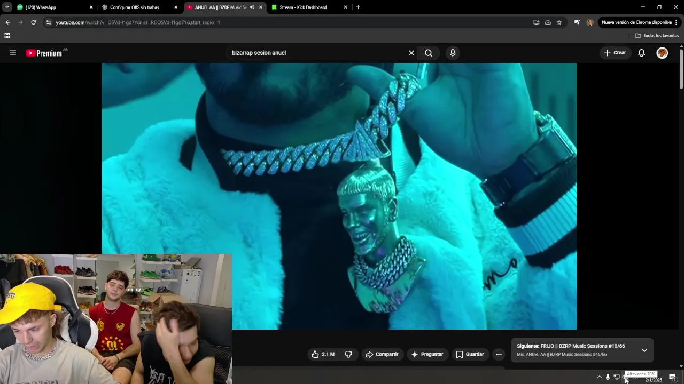Image resolution: width=684 pixels, height=384 pixels.
Task: Open the speaker volume tray icon
Action: pos(624,377)
